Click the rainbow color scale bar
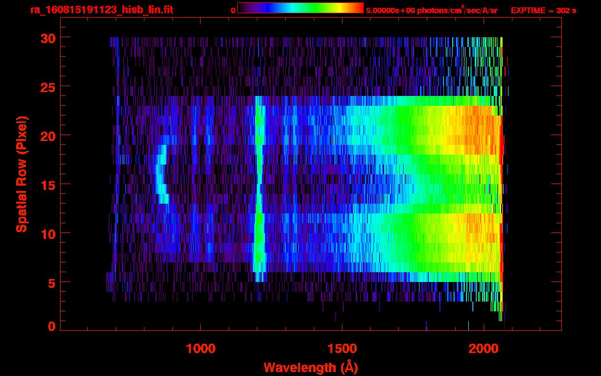Image resolution: width=601 pixels, height=376 pixels. [x=300, y=8]
